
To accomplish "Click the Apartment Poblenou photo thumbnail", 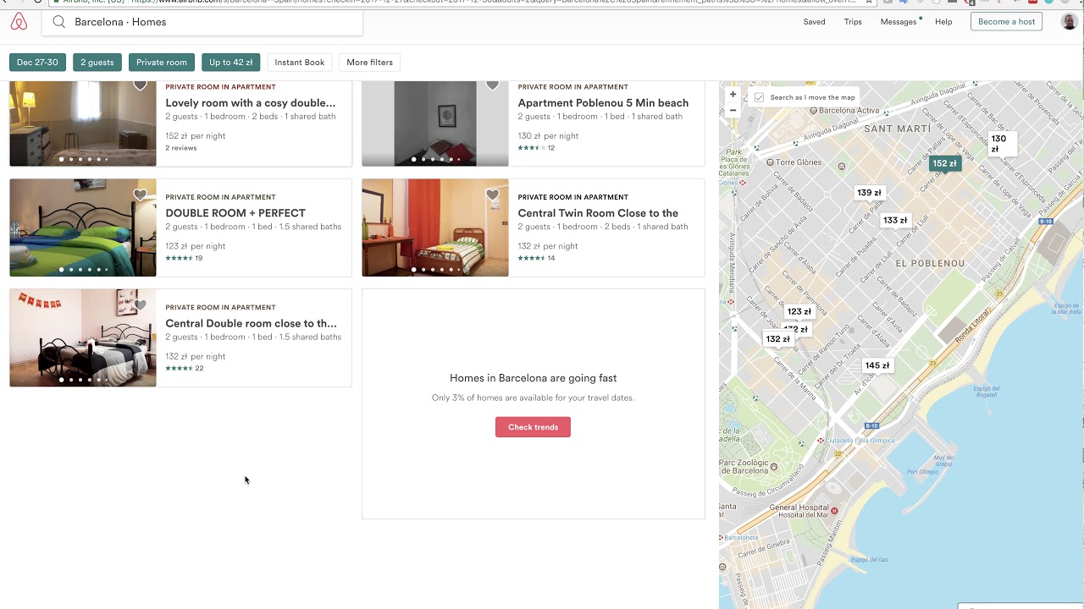I will [x=435, y=123].
